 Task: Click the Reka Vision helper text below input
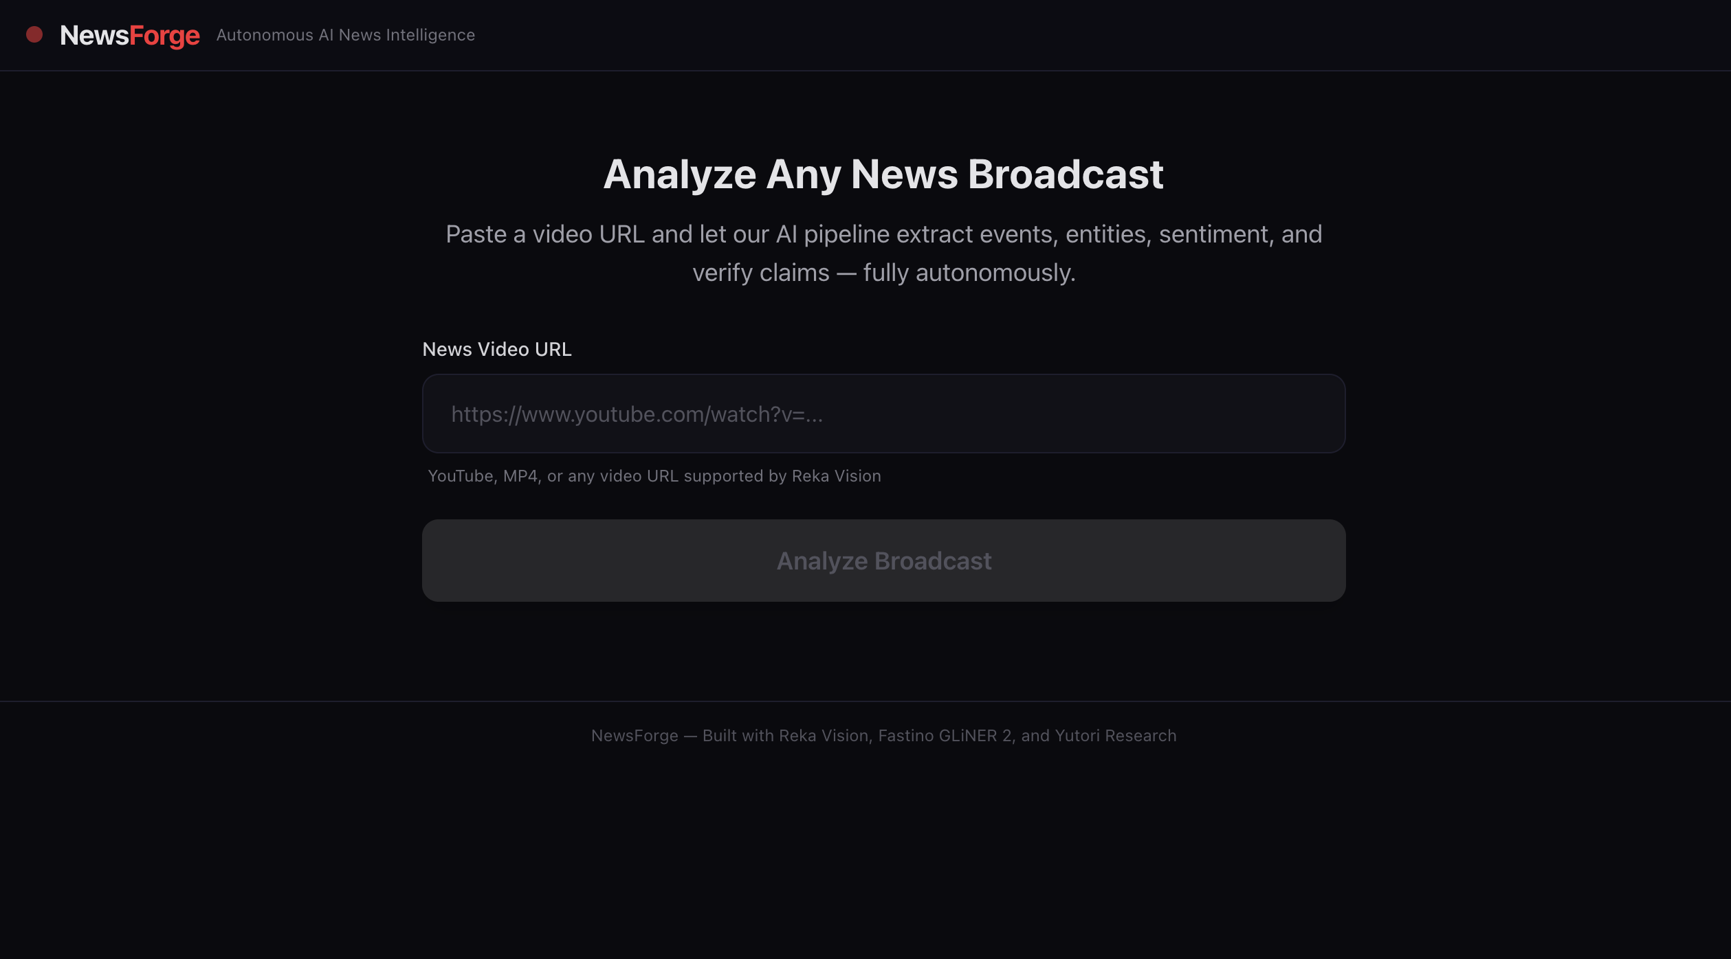click(x=835, y=476)
